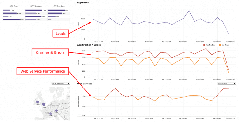
Task: Open the HTTP Response map dropdown
Action: 61,84
